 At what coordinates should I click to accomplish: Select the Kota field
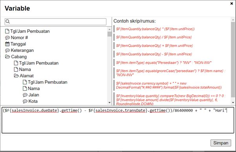33,101
